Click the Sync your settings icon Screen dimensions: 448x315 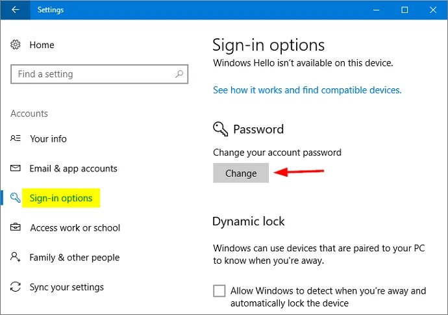click(x=16, y=287)
